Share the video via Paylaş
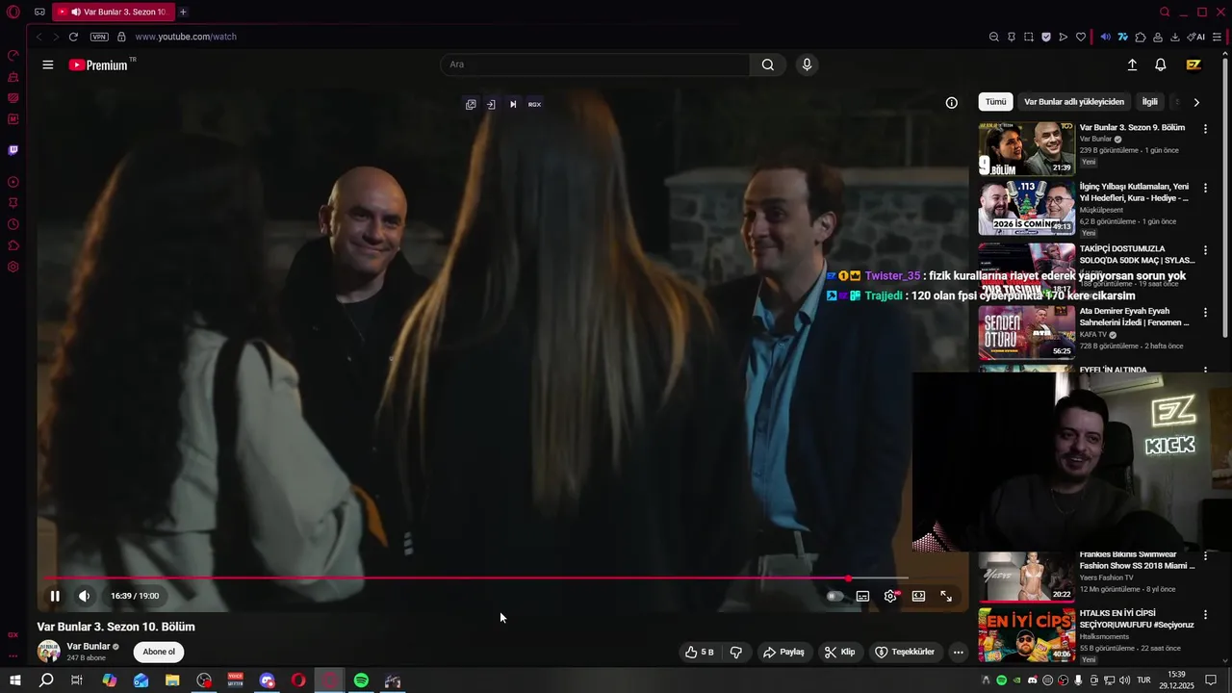Viewport: 1232px width, 693px height. click(783, 652)
